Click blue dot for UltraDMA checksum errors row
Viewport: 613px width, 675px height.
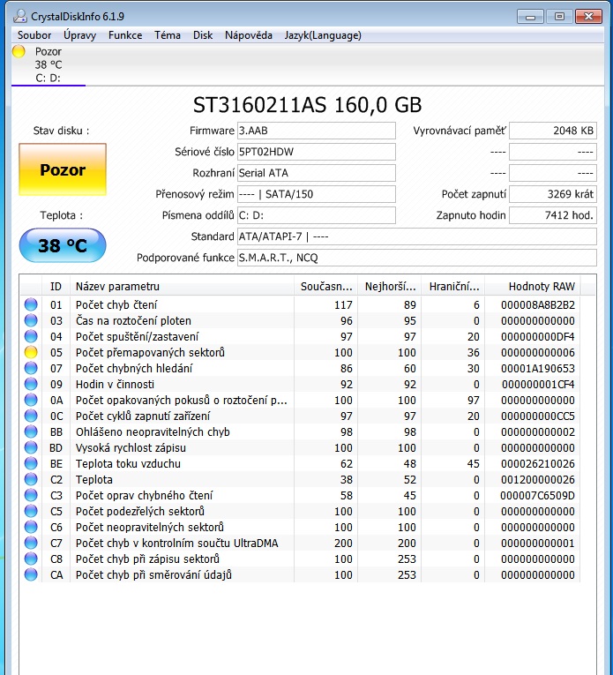click(31, 544)
